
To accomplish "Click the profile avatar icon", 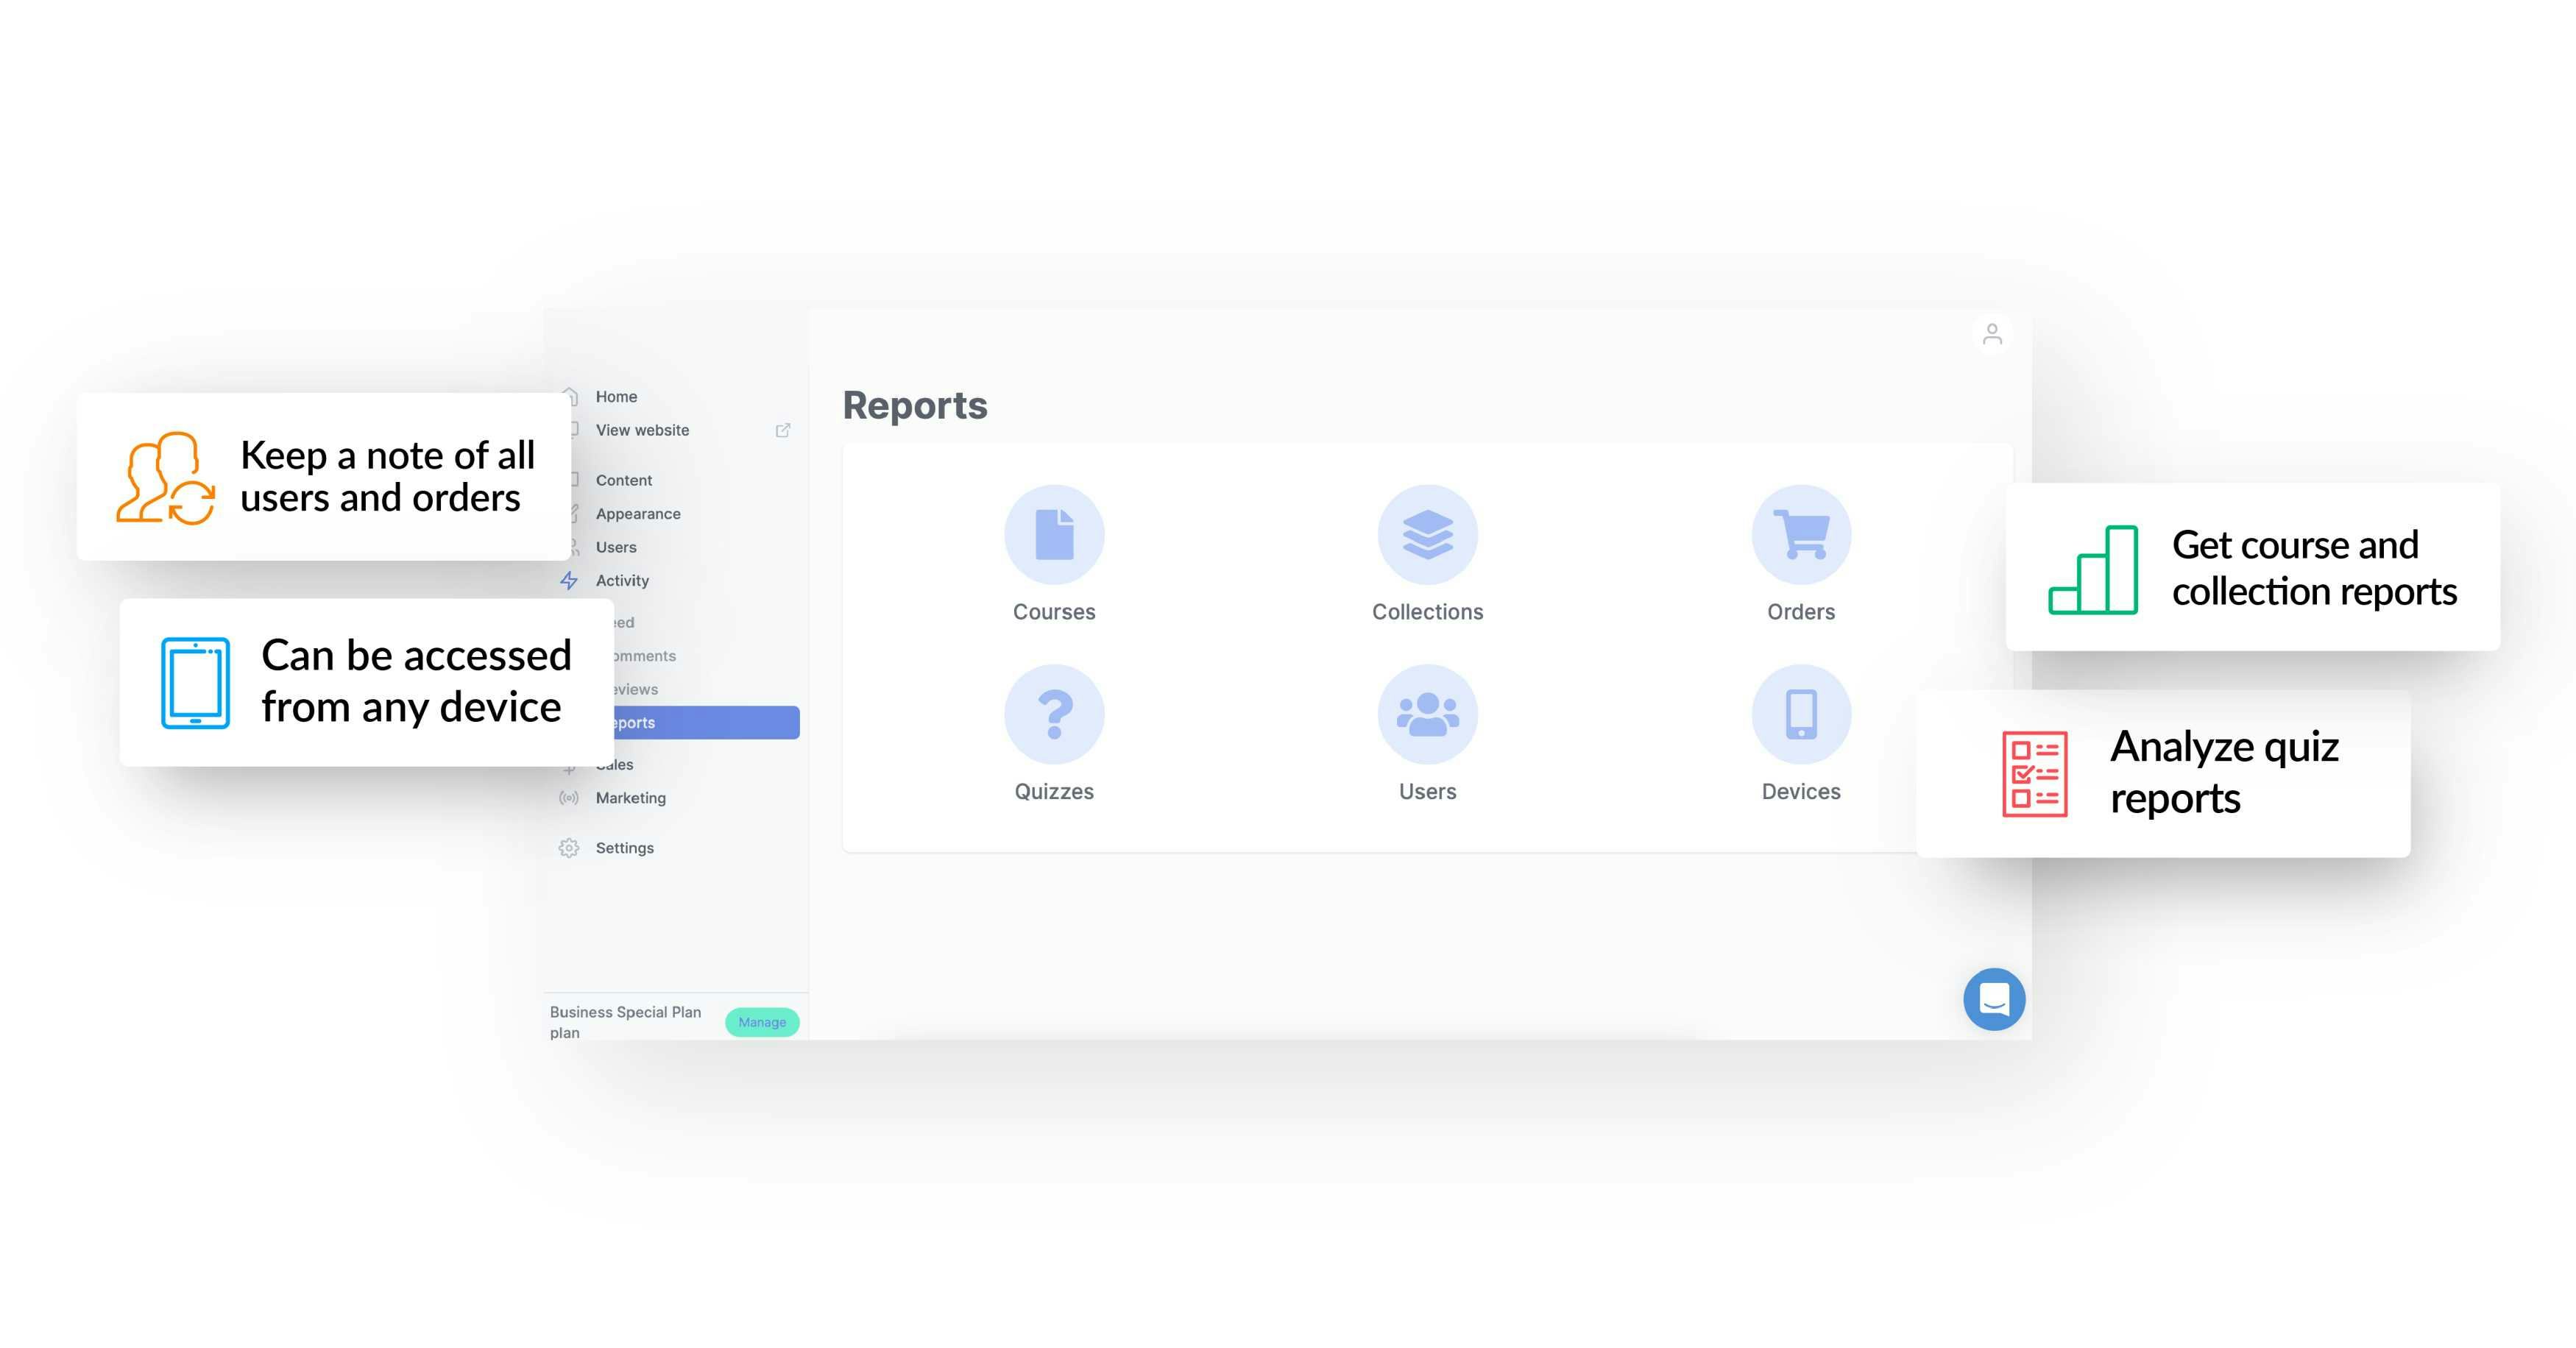I will [x=1991, y=334].
